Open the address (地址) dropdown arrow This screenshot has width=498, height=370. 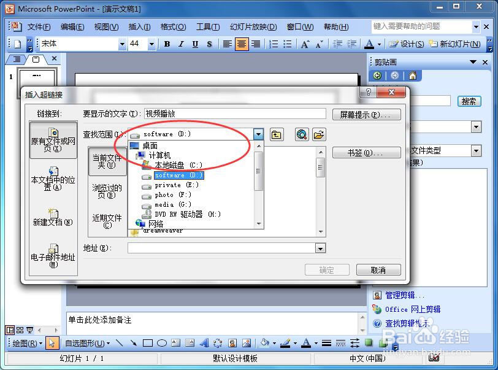click(321, 249)
